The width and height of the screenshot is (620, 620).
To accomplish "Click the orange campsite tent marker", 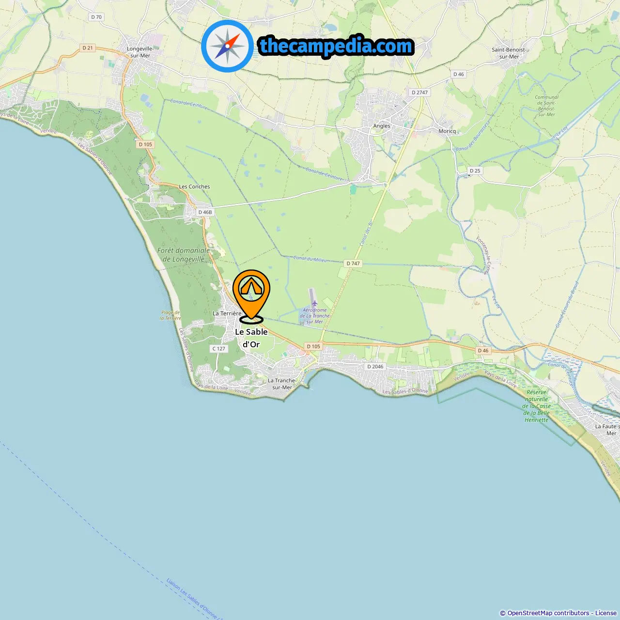I will click(x=251, y=296).
